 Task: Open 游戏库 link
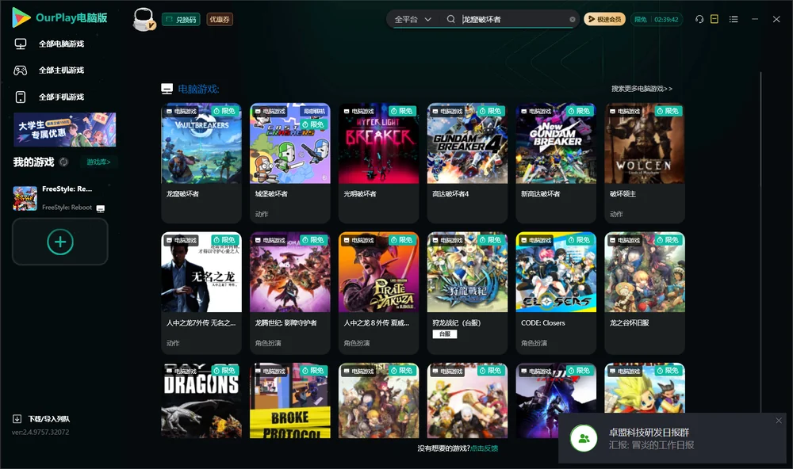[x=98, y=162]
